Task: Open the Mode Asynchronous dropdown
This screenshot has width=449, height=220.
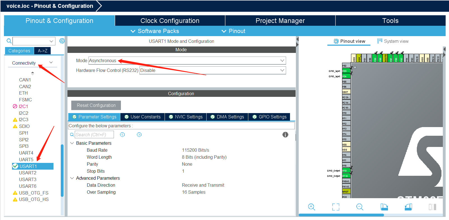Action: (282, 60)
